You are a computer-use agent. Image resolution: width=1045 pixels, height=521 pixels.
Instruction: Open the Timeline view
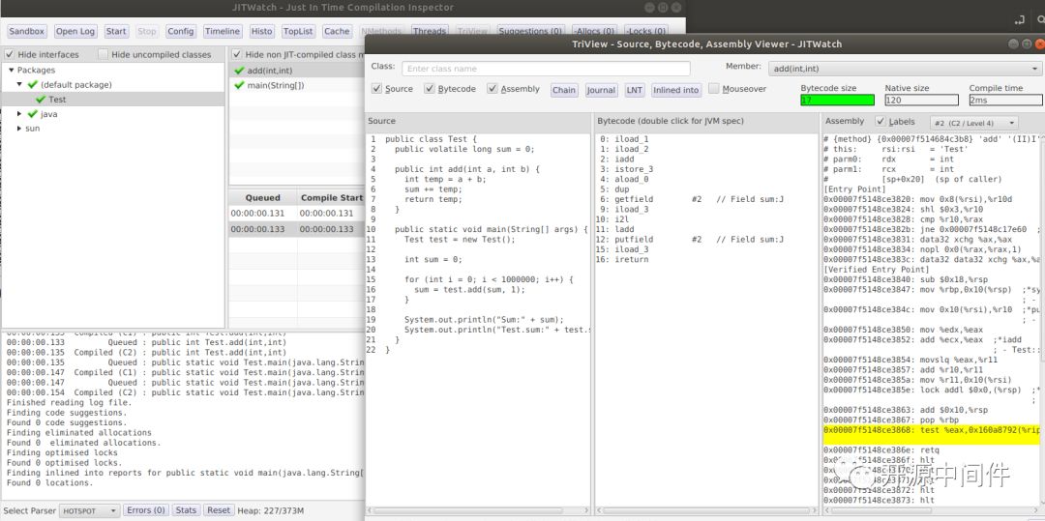222,31
